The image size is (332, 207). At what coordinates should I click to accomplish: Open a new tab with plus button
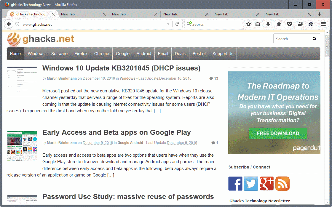coord(320,14)
